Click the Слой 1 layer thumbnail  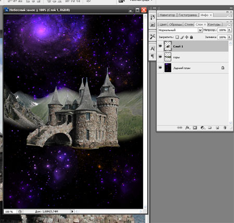point(168,46)
